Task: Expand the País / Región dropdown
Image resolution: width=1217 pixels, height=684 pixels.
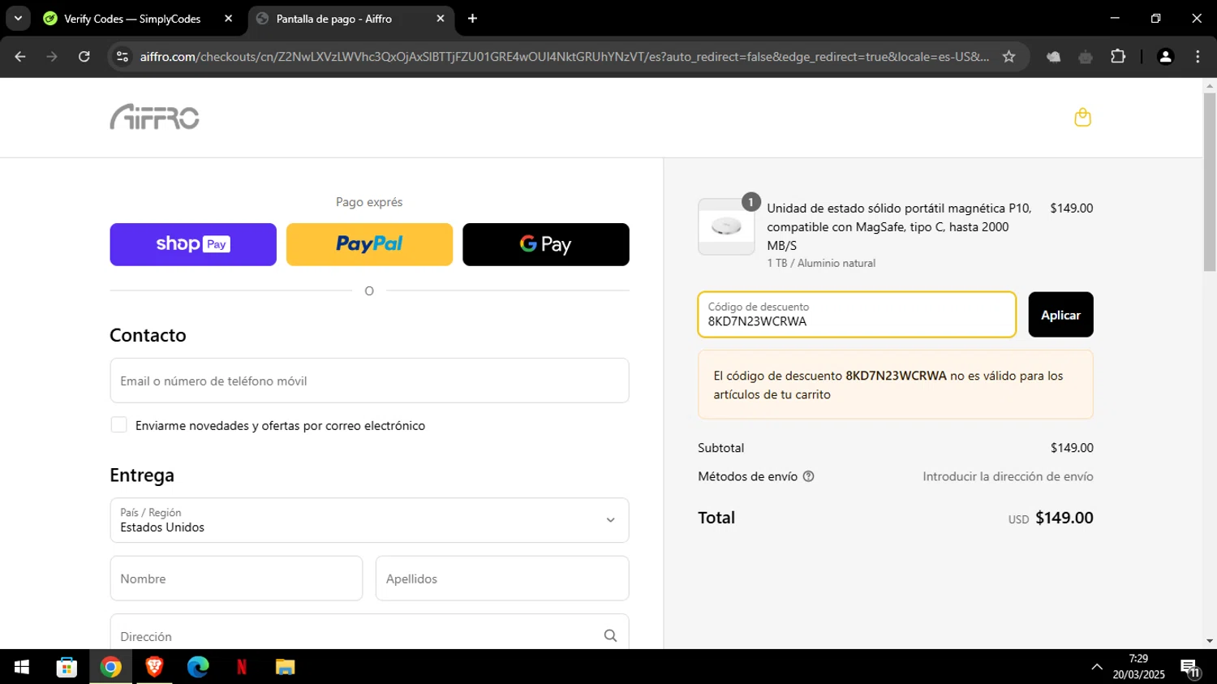Action: tap(369, 520)
